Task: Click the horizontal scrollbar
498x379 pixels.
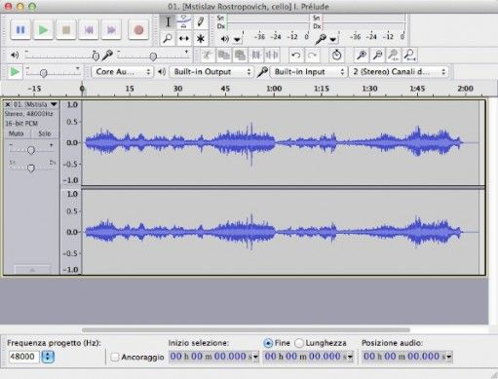Action: (246, 330)
